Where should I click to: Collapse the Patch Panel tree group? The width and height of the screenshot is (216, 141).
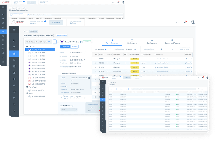click(27, 87)
